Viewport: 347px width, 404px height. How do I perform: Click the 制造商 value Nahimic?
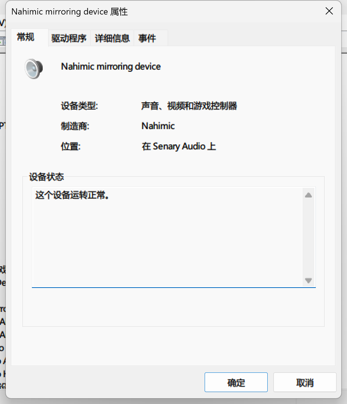coord(158,126)
